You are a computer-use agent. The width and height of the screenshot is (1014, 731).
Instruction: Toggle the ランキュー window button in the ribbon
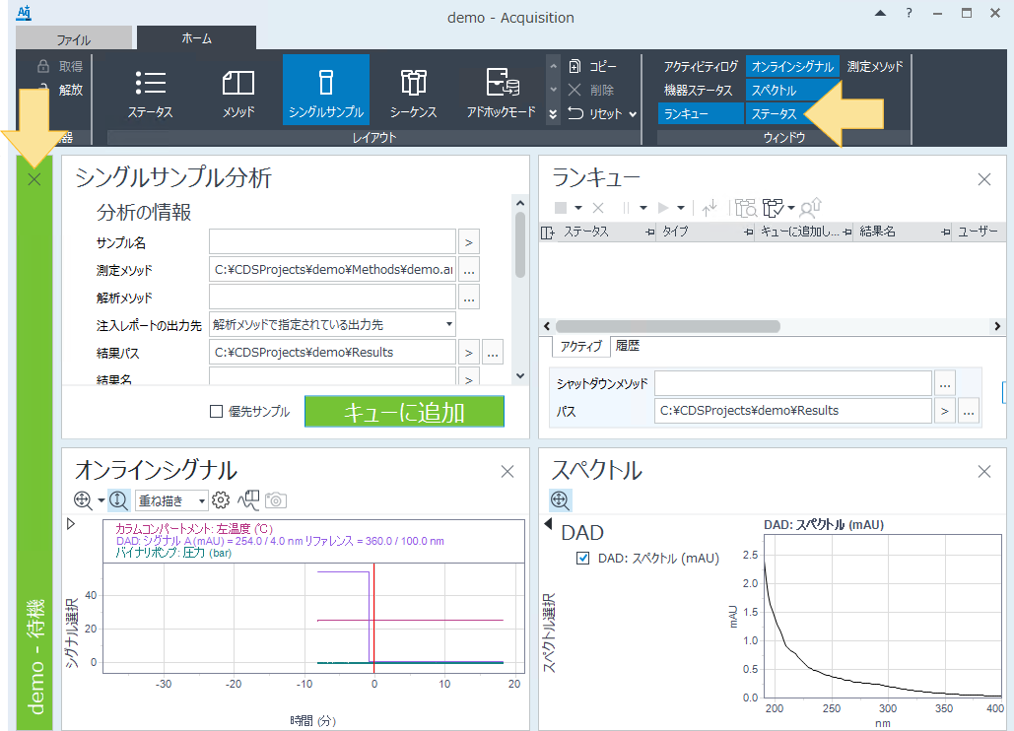[x=701, y=114]
